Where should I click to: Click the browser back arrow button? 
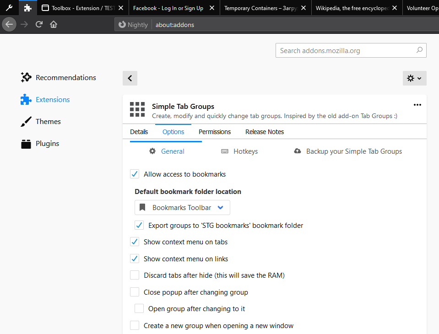(9, 24)
